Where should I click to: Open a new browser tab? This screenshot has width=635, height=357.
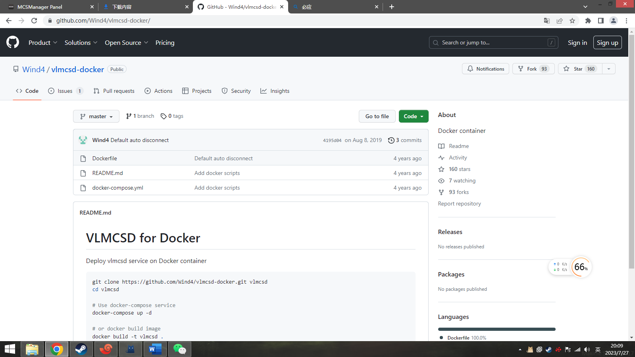click(392, 7)
